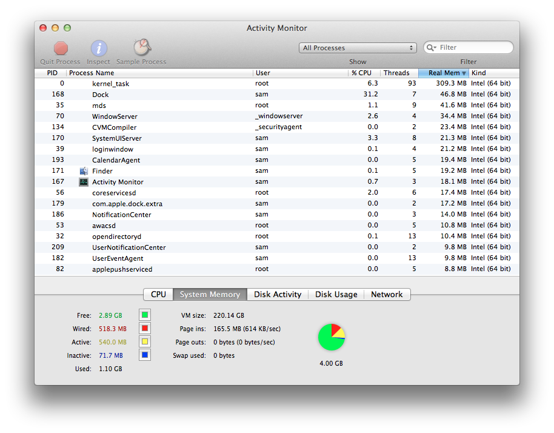Click the red Wired memory color swatch
The image size is (554, 433).
pyautogui.click(x=145, y=328)
